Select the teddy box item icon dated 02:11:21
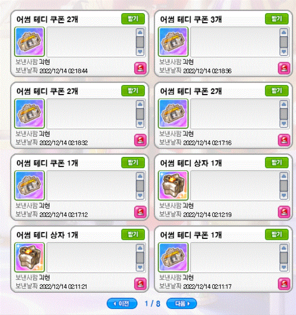Viewport: 296px width, 315px height. (30, 257)
